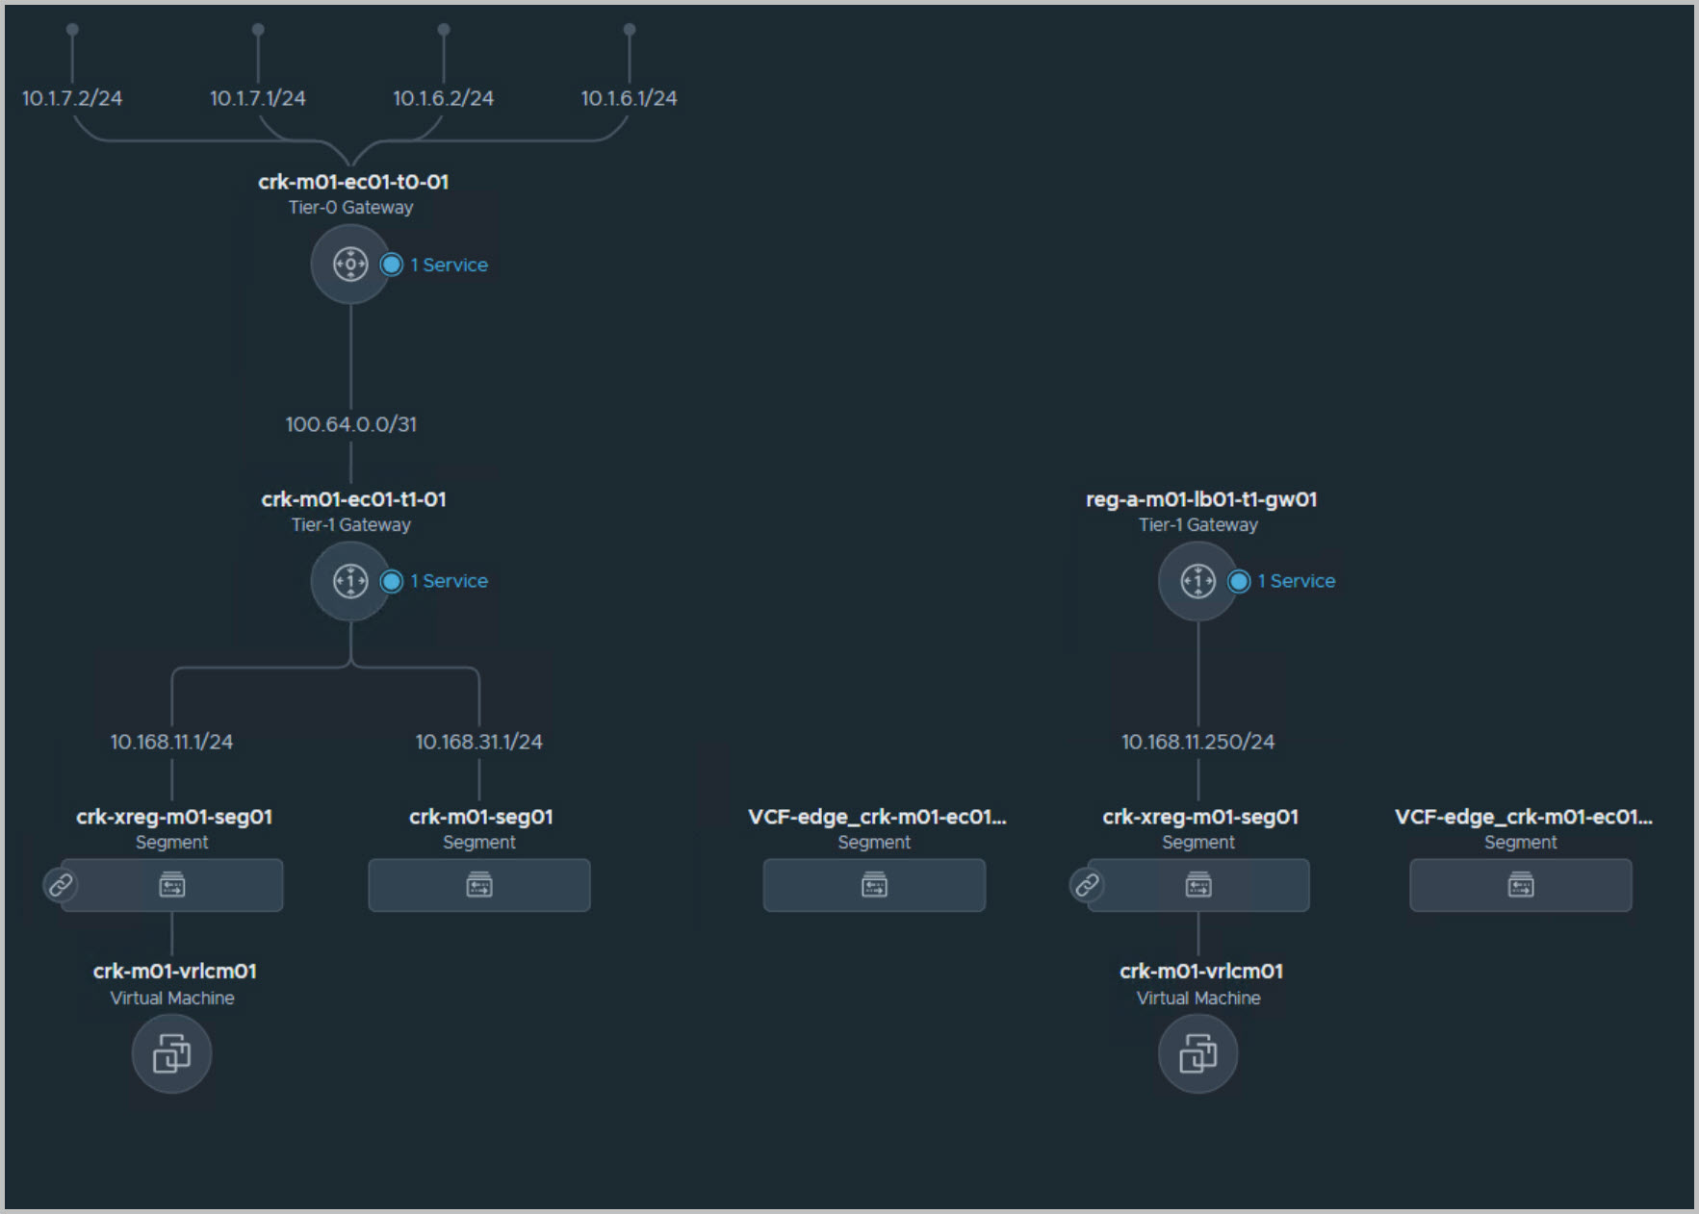
Task: Click the 10.1.6.2/24 uplink address label
Action: (x=443, y=98)
